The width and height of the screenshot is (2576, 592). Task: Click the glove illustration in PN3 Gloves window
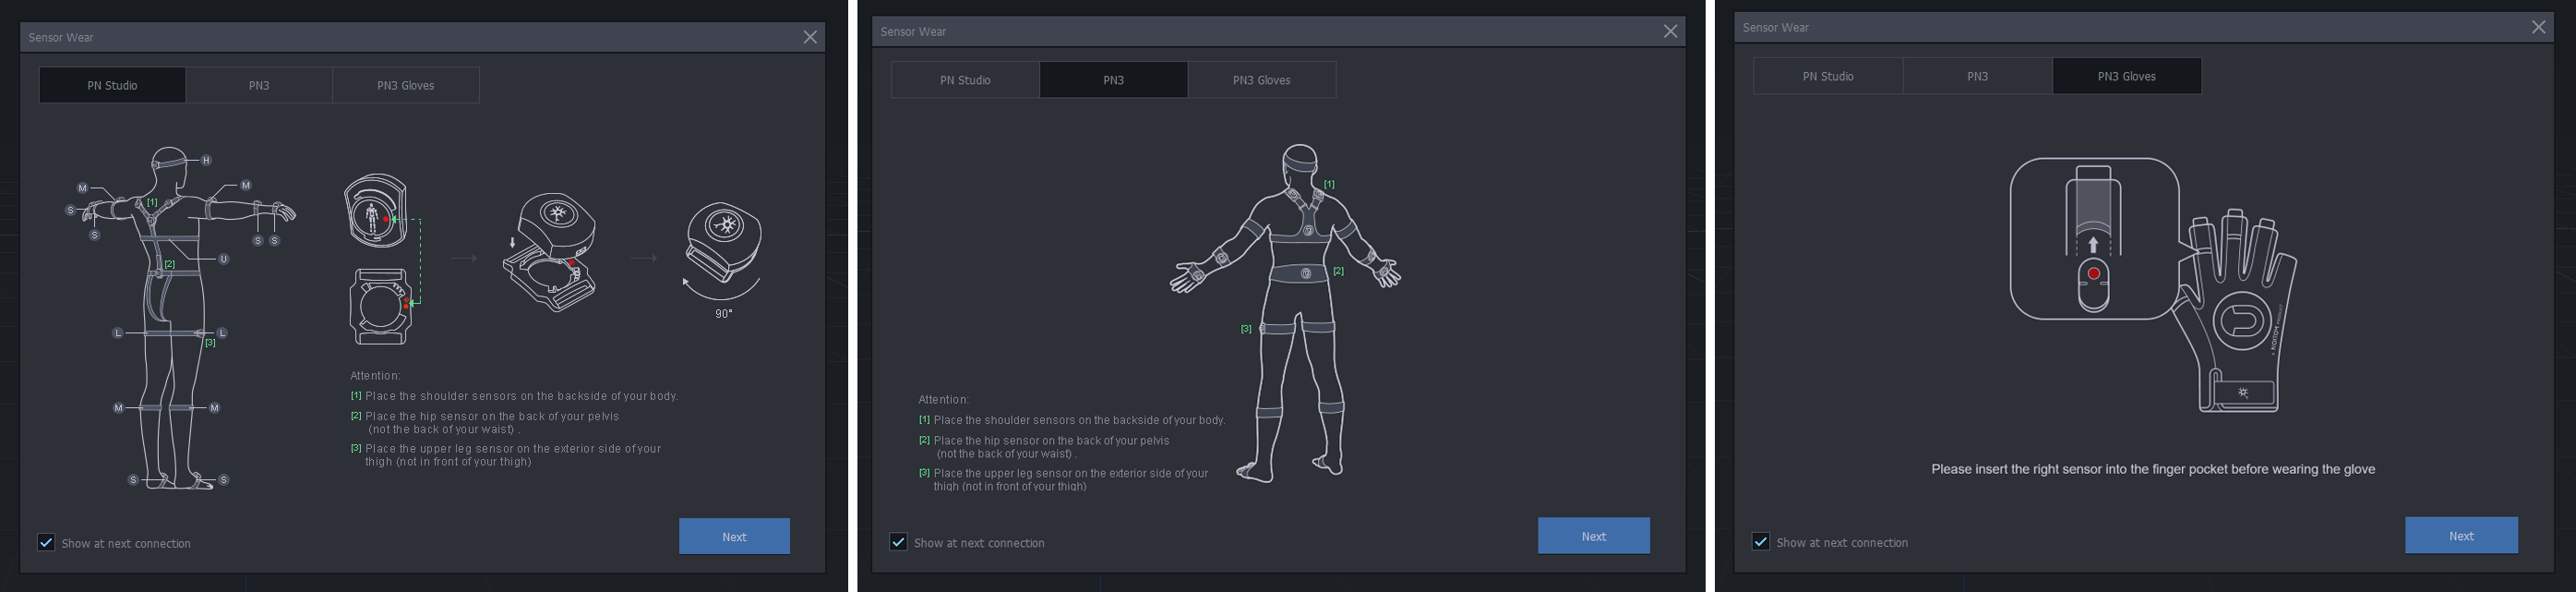(x=2235, y=311)
